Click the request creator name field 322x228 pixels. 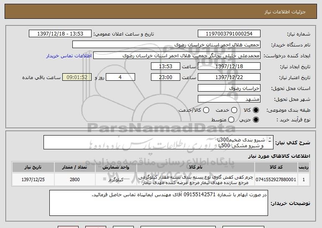pos(177,56)
